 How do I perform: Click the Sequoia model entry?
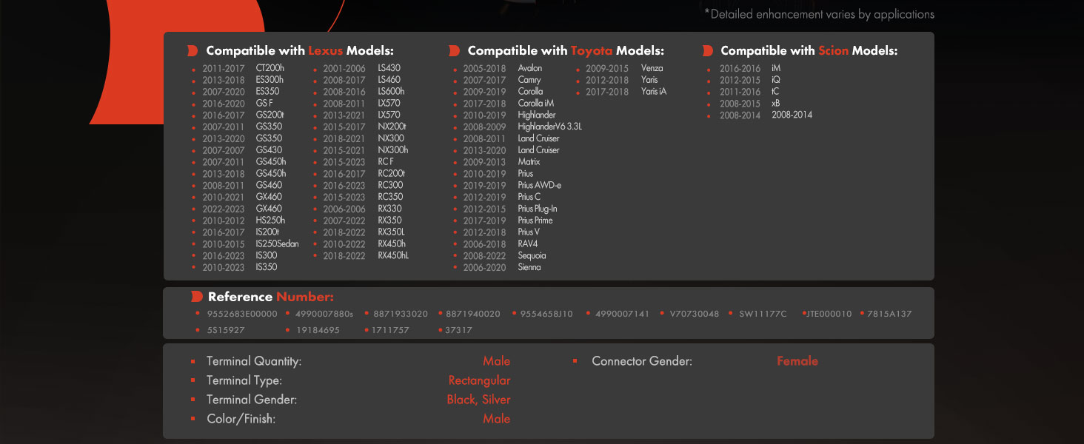tap(532, 255)
